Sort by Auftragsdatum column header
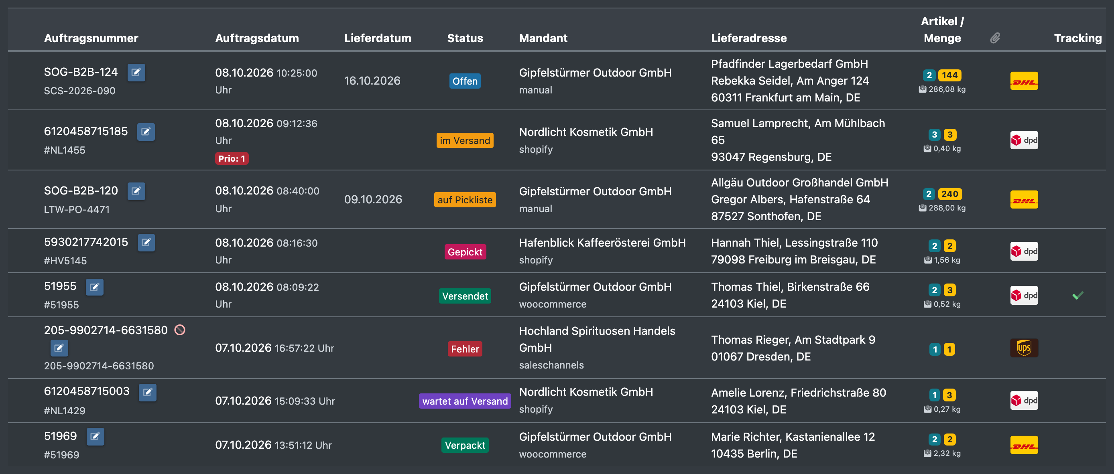The image size is (1114, 474). point(257,38)
